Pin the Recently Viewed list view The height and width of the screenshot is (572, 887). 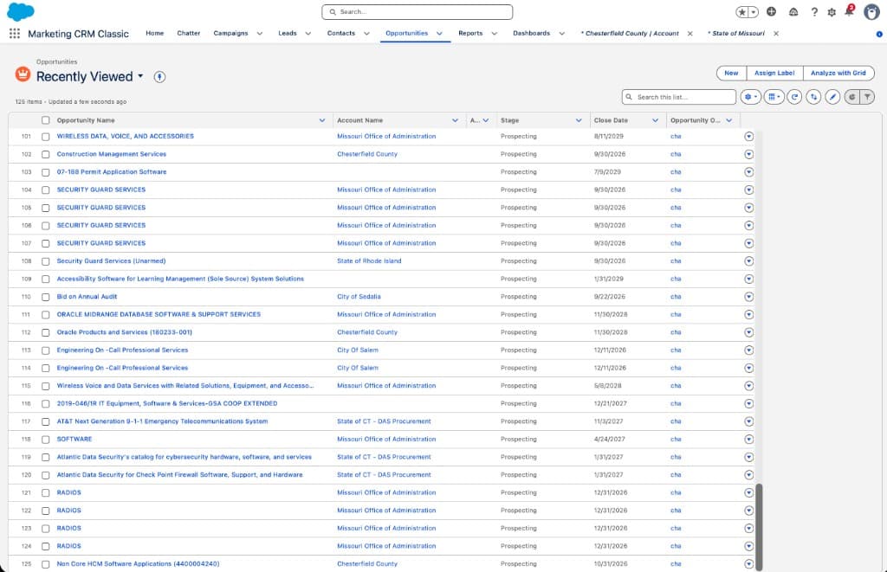point(159,77)
